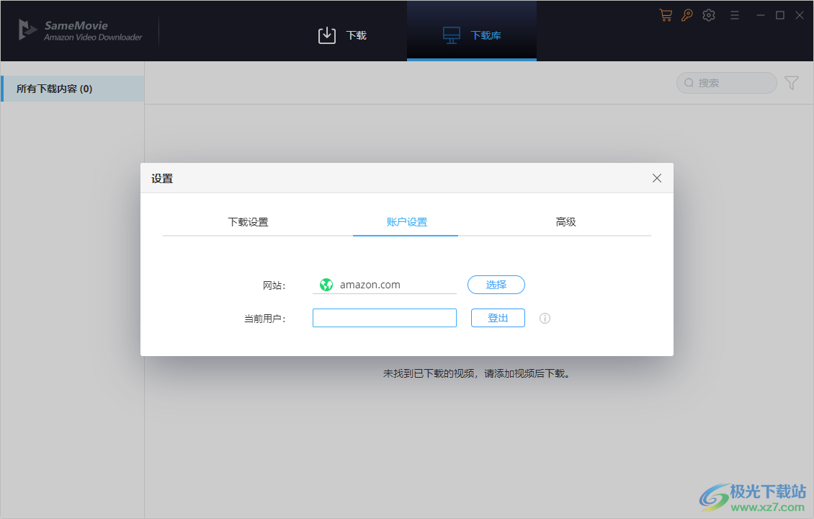Maximize the SameMovie window
This screenshot has height=519, width=814.
pyautogui.click(x=779, y=16)
